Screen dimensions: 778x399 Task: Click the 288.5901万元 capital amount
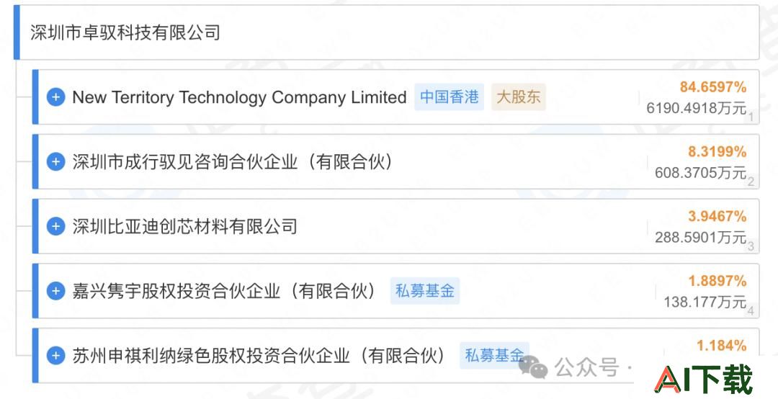click(x=701, y=237)
